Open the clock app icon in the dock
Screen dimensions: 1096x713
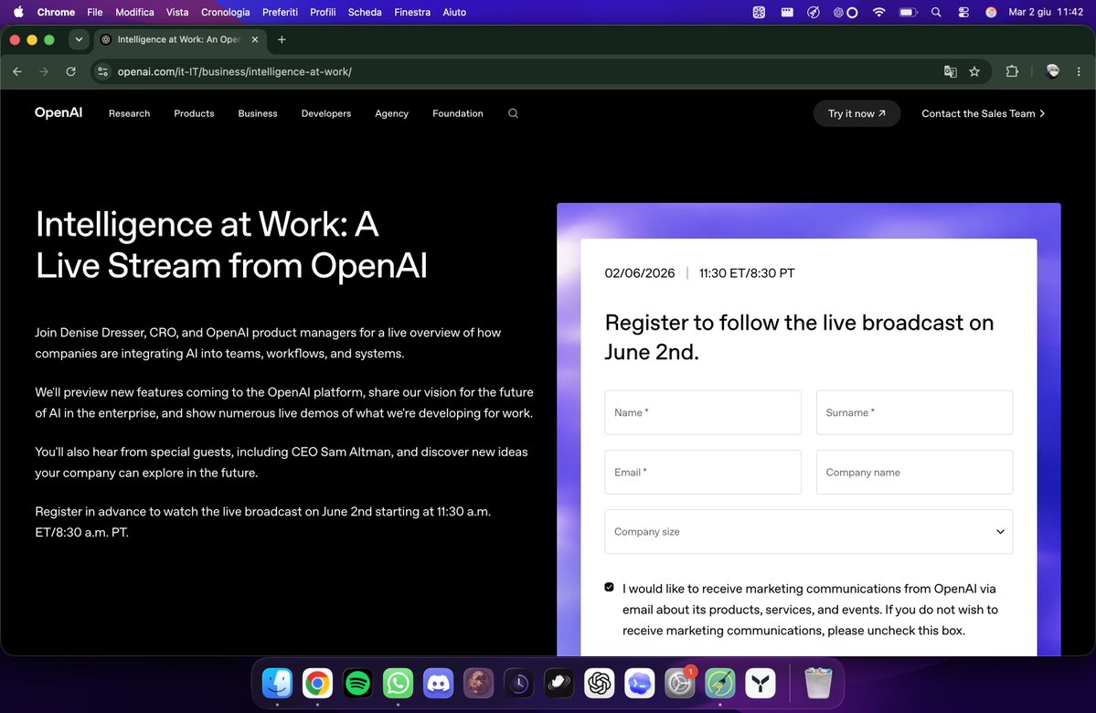click(518, 683)
